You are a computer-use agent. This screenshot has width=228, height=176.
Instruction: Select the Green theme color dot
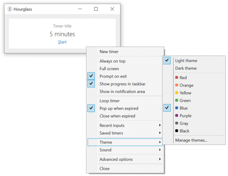coord(177,100)
